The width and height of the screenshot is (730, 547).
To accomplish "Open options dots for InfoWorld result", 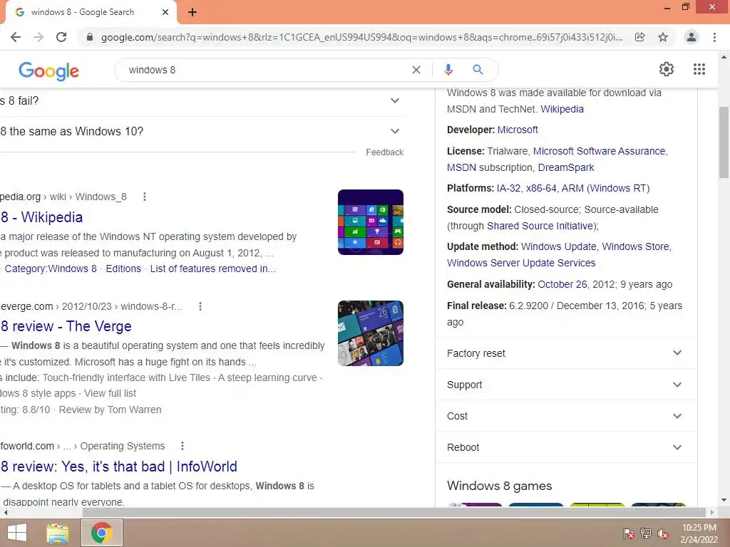I will click(x=182, y=446).
